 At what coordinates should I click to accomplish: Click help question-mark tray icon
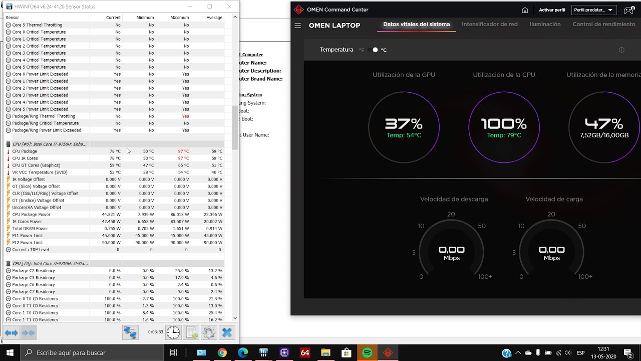(x=506, y=353)
